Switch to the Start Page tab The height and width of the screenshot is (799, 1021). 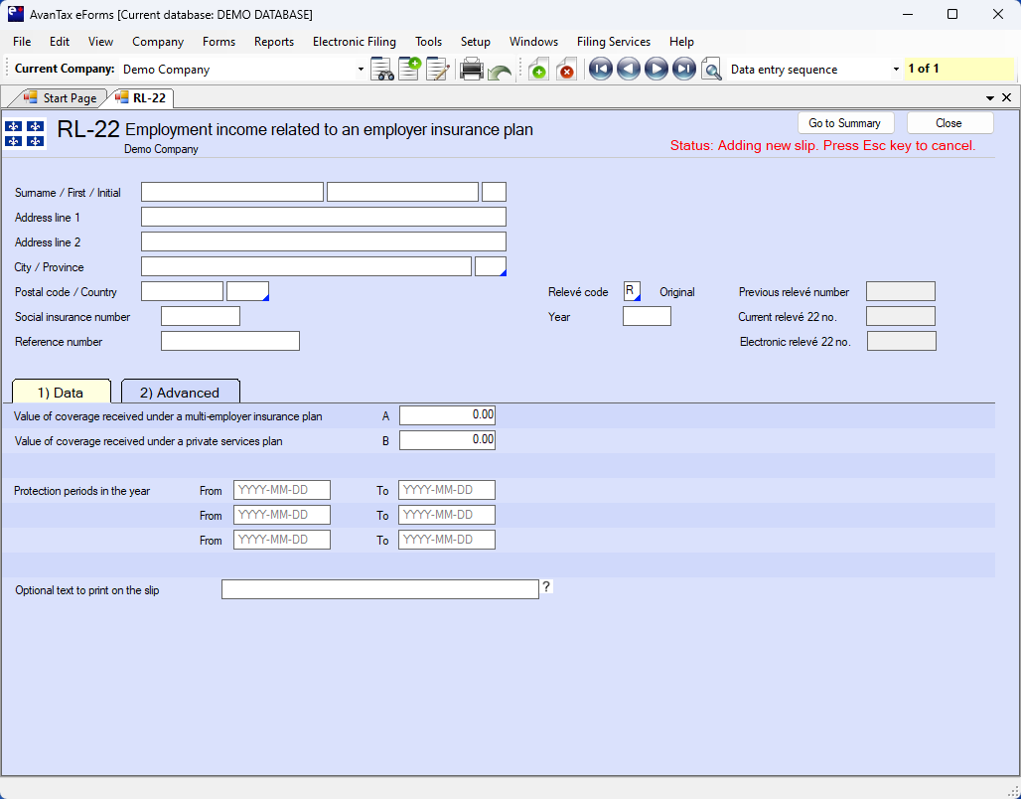point(61,98)
